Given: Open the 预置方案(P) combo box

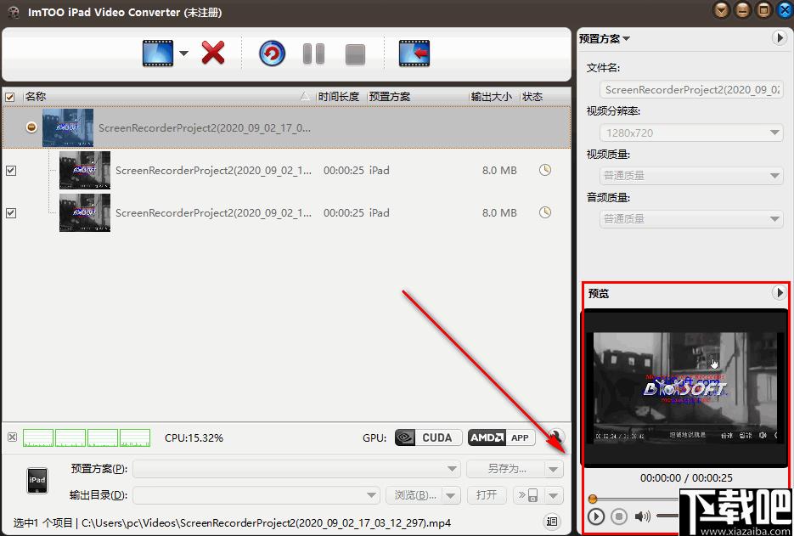Looking at the screenshot, I should coord(296,469).
